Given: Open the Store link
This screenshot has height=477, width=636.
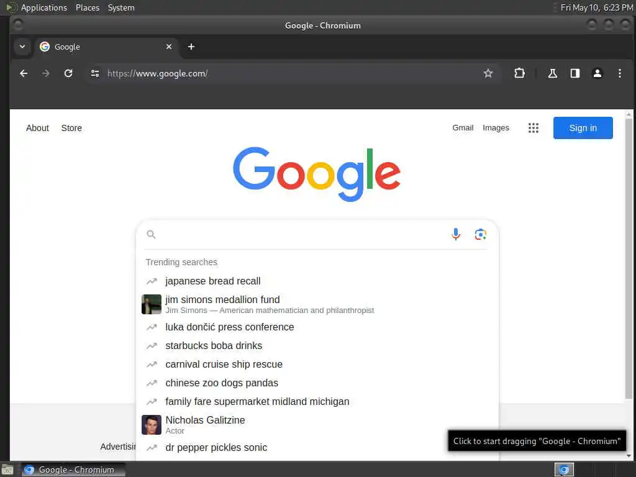Looking at the screenshot, I should tap(71, 128).
